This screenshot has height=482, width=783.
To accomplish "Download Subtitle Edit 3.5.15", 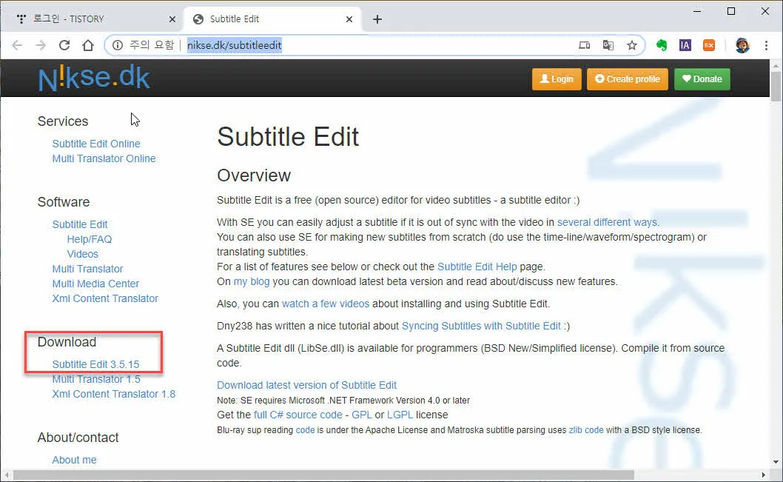I will (x=95, y=364).
